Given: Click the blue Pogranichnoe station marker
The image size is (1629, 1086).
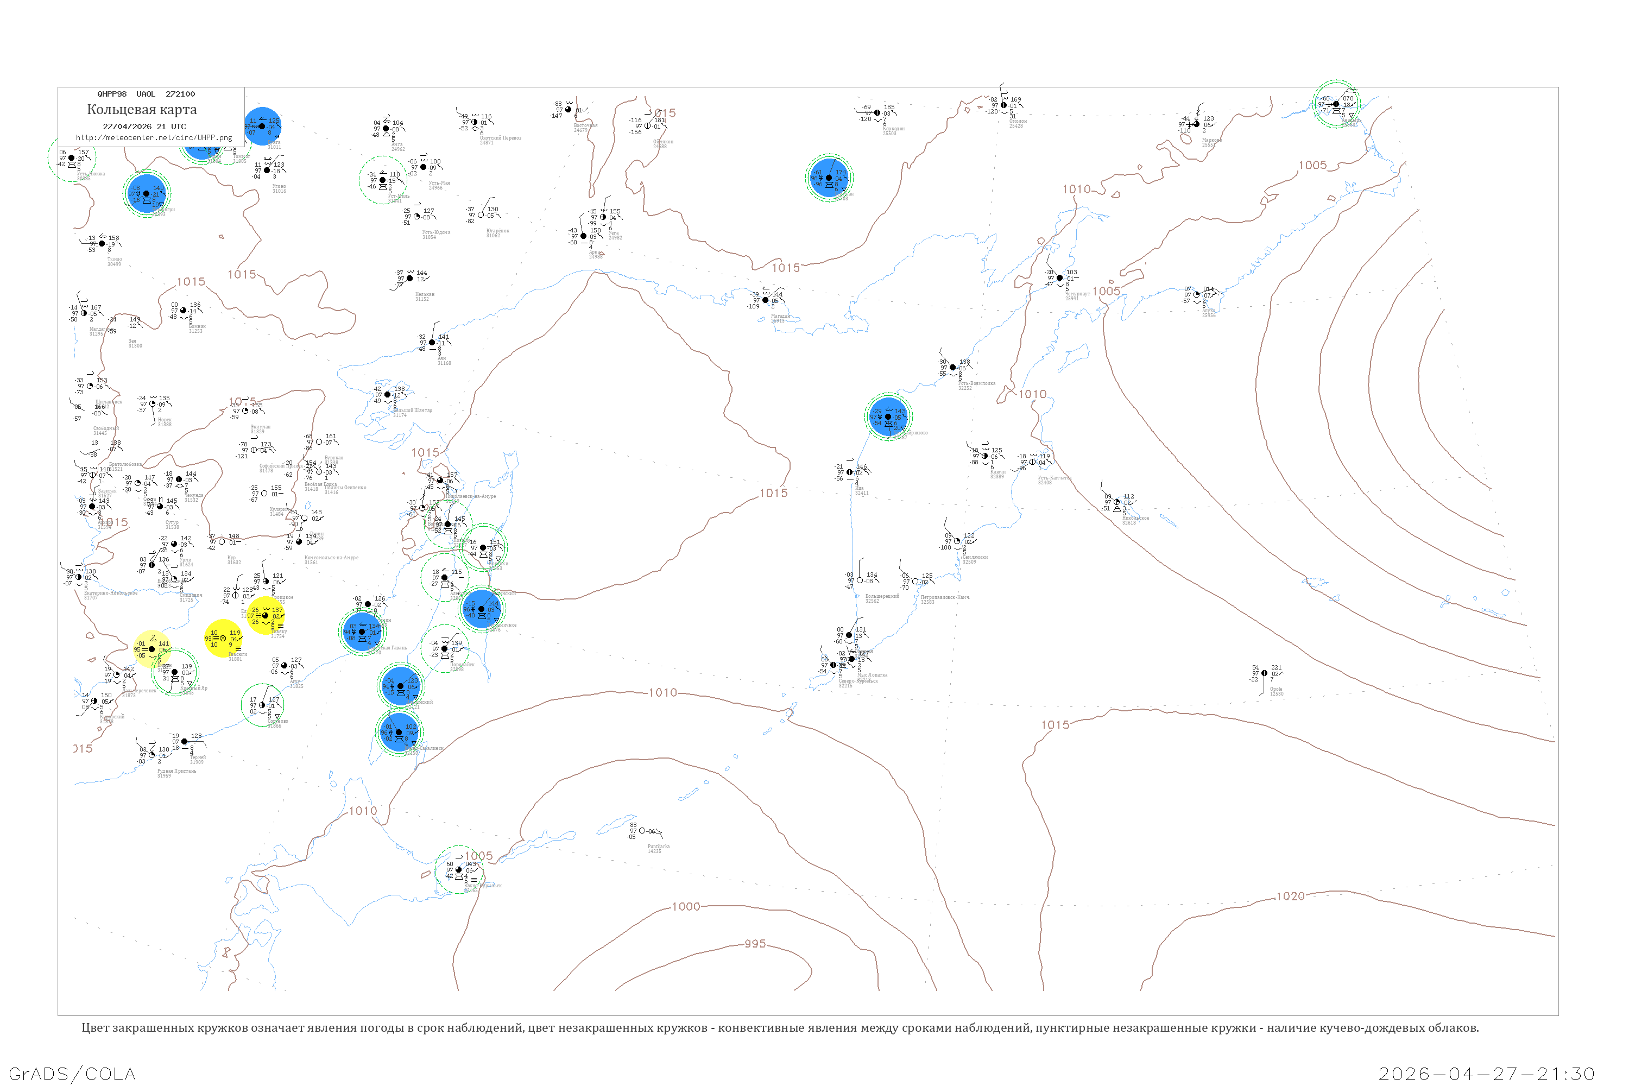Looking at the screenshot, I should tap(481, 609).
